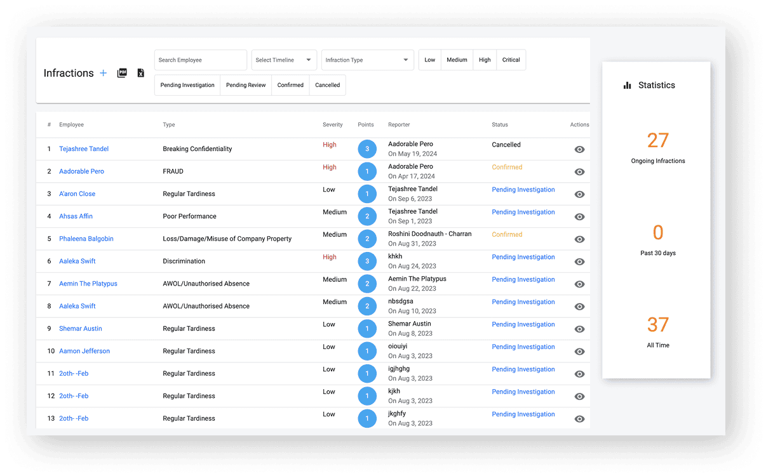View Aamon Jefferson's infraction details
This screenshot has width=766, height=476.
tap(579, 352)
